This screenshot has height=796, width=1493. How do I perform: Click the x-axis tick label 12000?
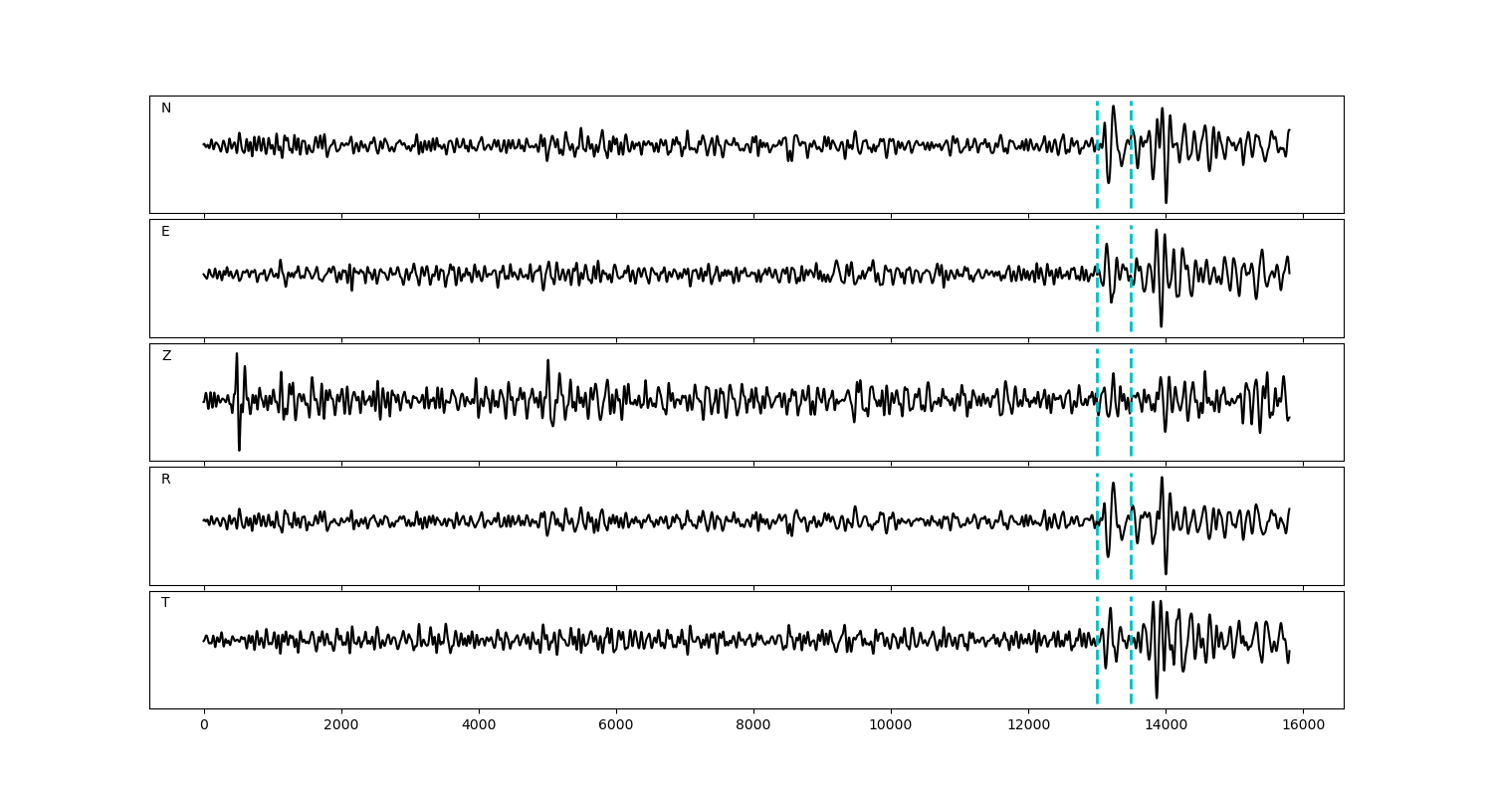tap(1028, 726)
